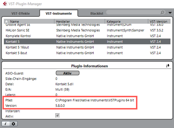Open the dropdown arrow next to search field

pos(170,13)
